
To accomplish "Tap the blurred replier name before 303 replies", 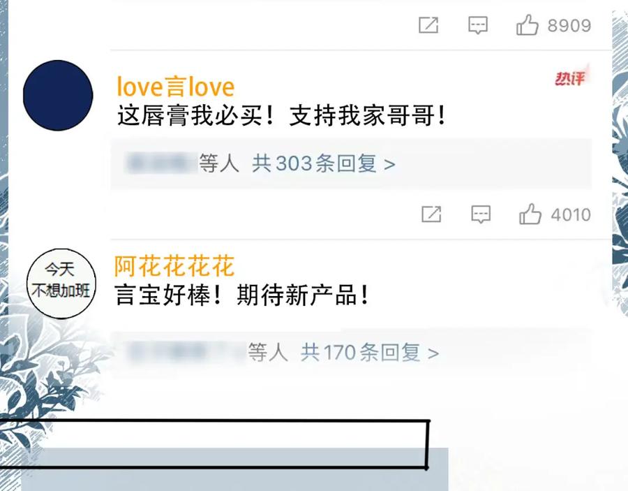I will click(161, 163).
